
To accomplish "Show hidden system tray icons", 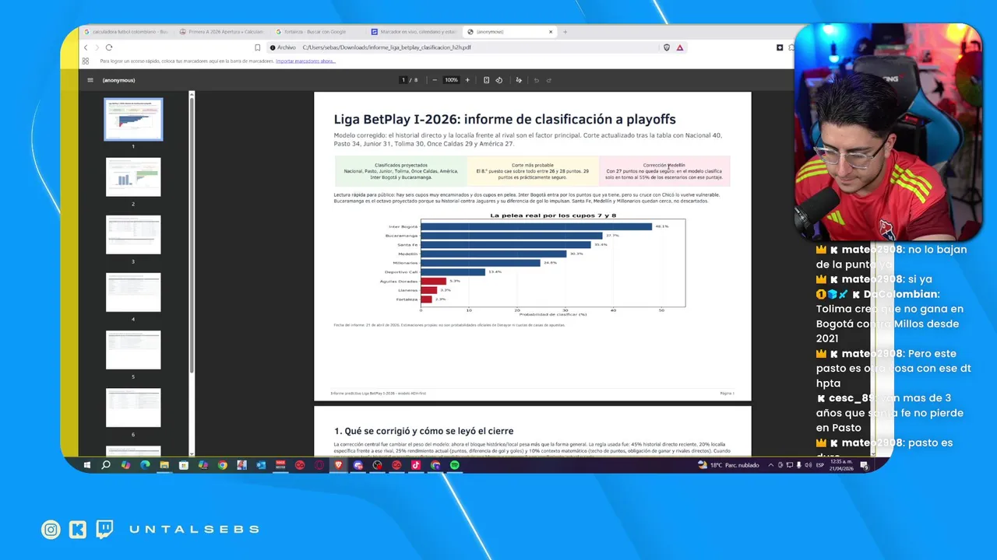I will [771, 465].
